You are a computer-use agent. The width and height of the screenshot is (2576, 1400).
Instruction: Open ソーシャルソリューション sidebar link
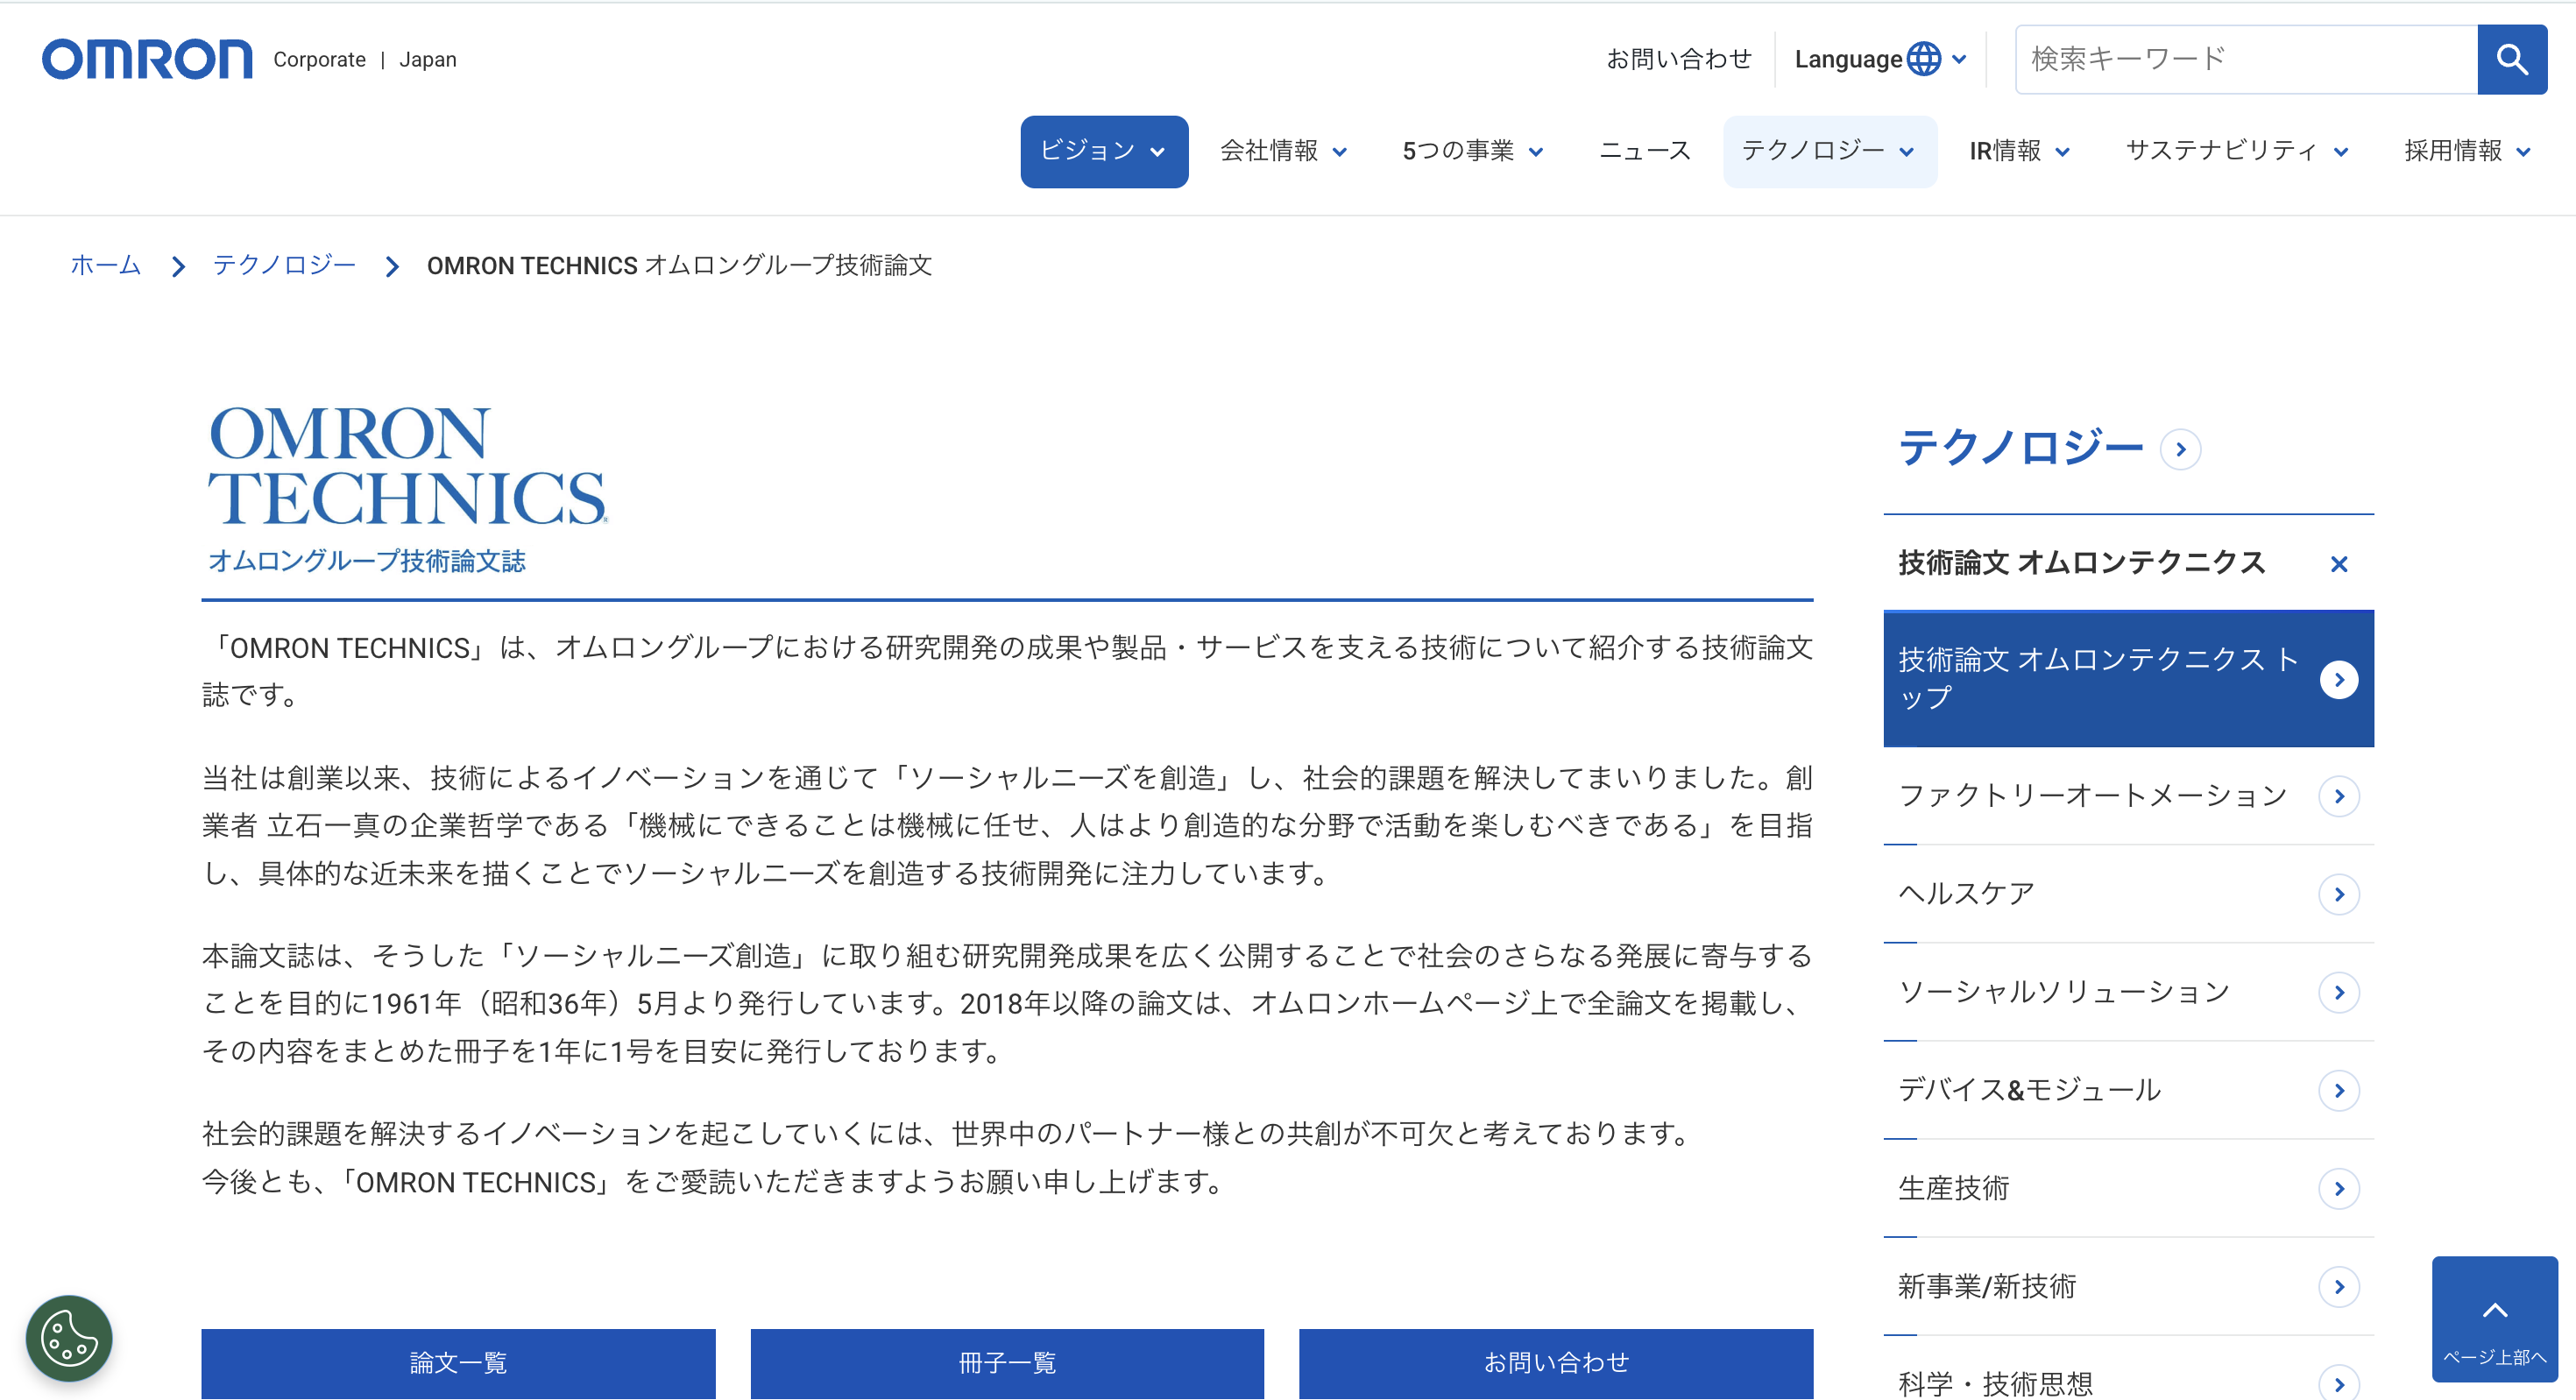point(2128,992)
